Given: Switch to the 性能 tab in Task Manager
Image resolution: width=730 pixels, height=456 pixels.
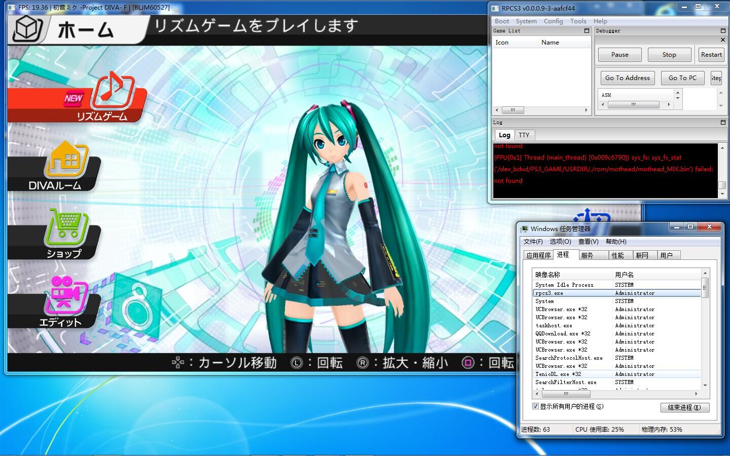Looking at the screenshot, I should [x=617, y=255].
